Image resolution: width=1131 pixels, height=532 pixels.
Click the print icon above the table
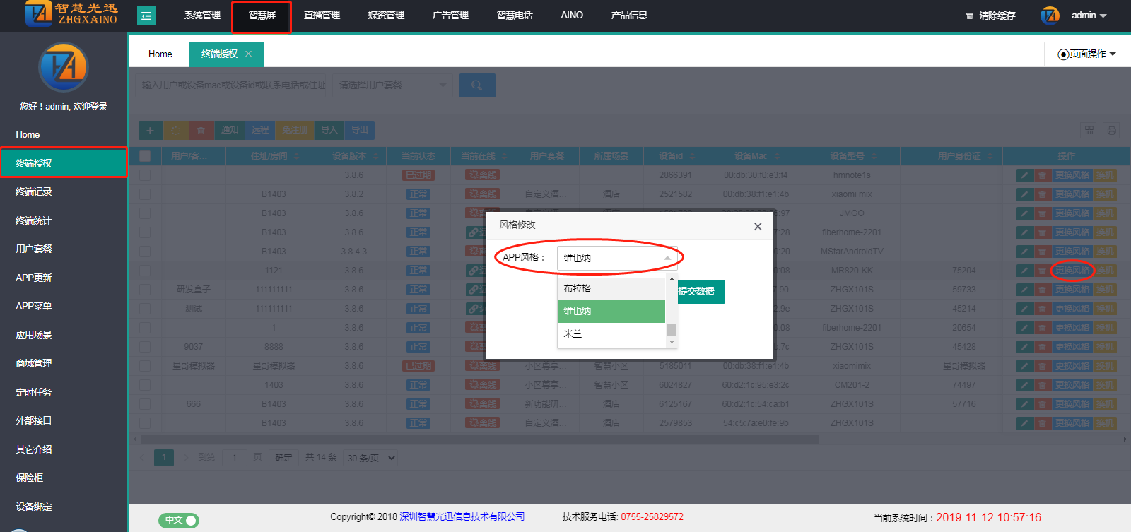[1112, 131]
